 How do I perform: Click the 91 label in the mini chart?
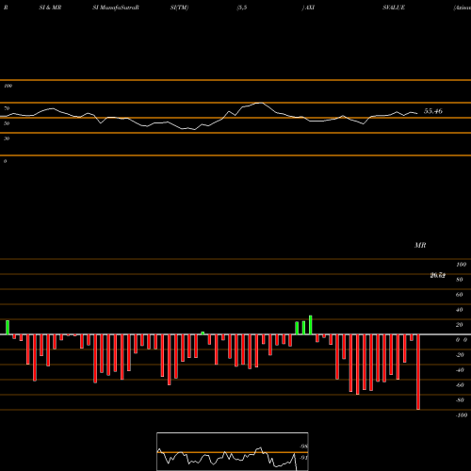304,458
